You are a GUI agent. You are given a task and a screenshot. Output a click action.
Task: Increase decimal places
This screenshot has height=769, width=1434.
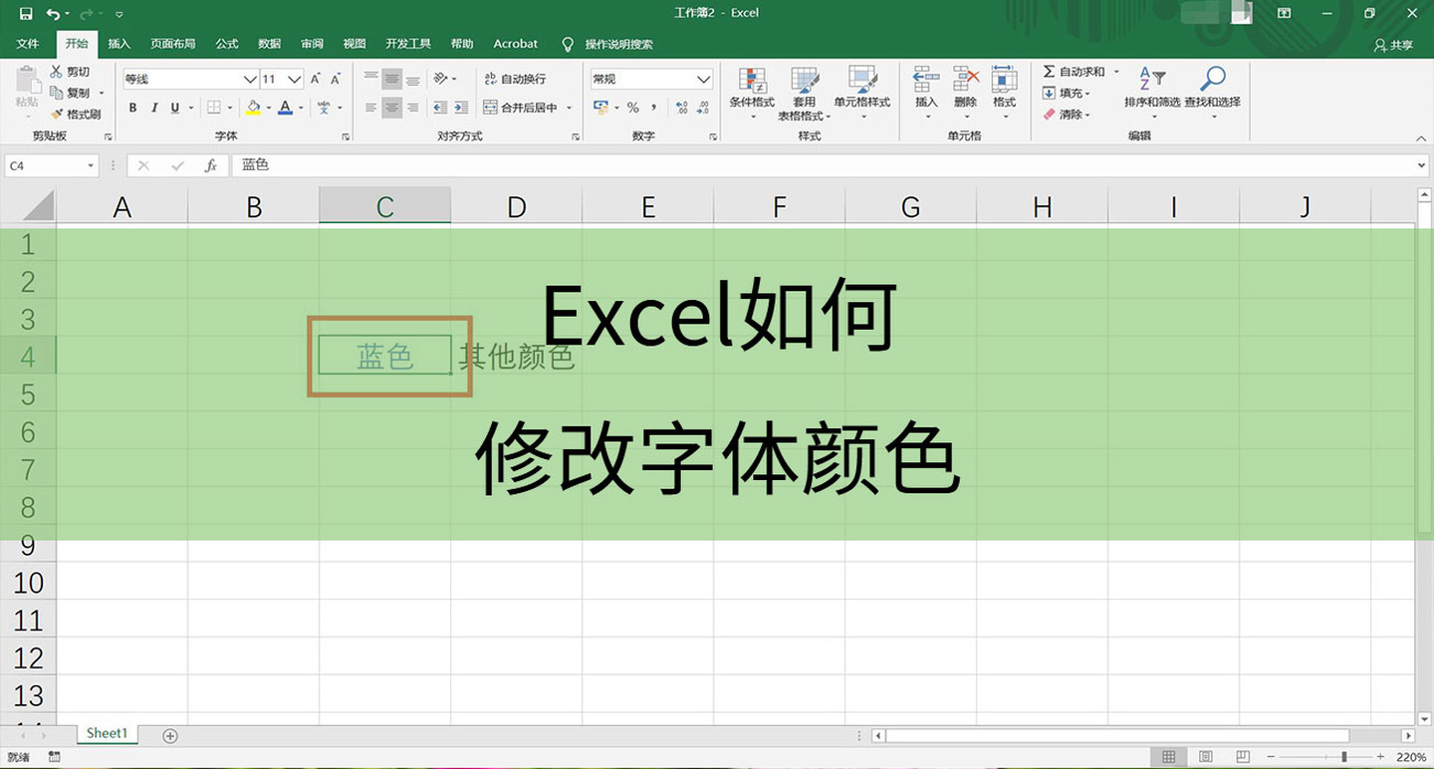[x=681, y=108]
